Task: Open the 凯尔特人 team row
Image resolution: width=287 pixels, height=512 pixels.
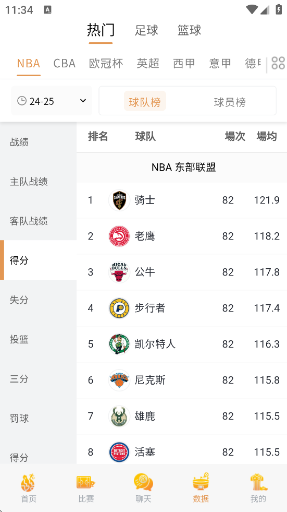Action: click(182, 344)
